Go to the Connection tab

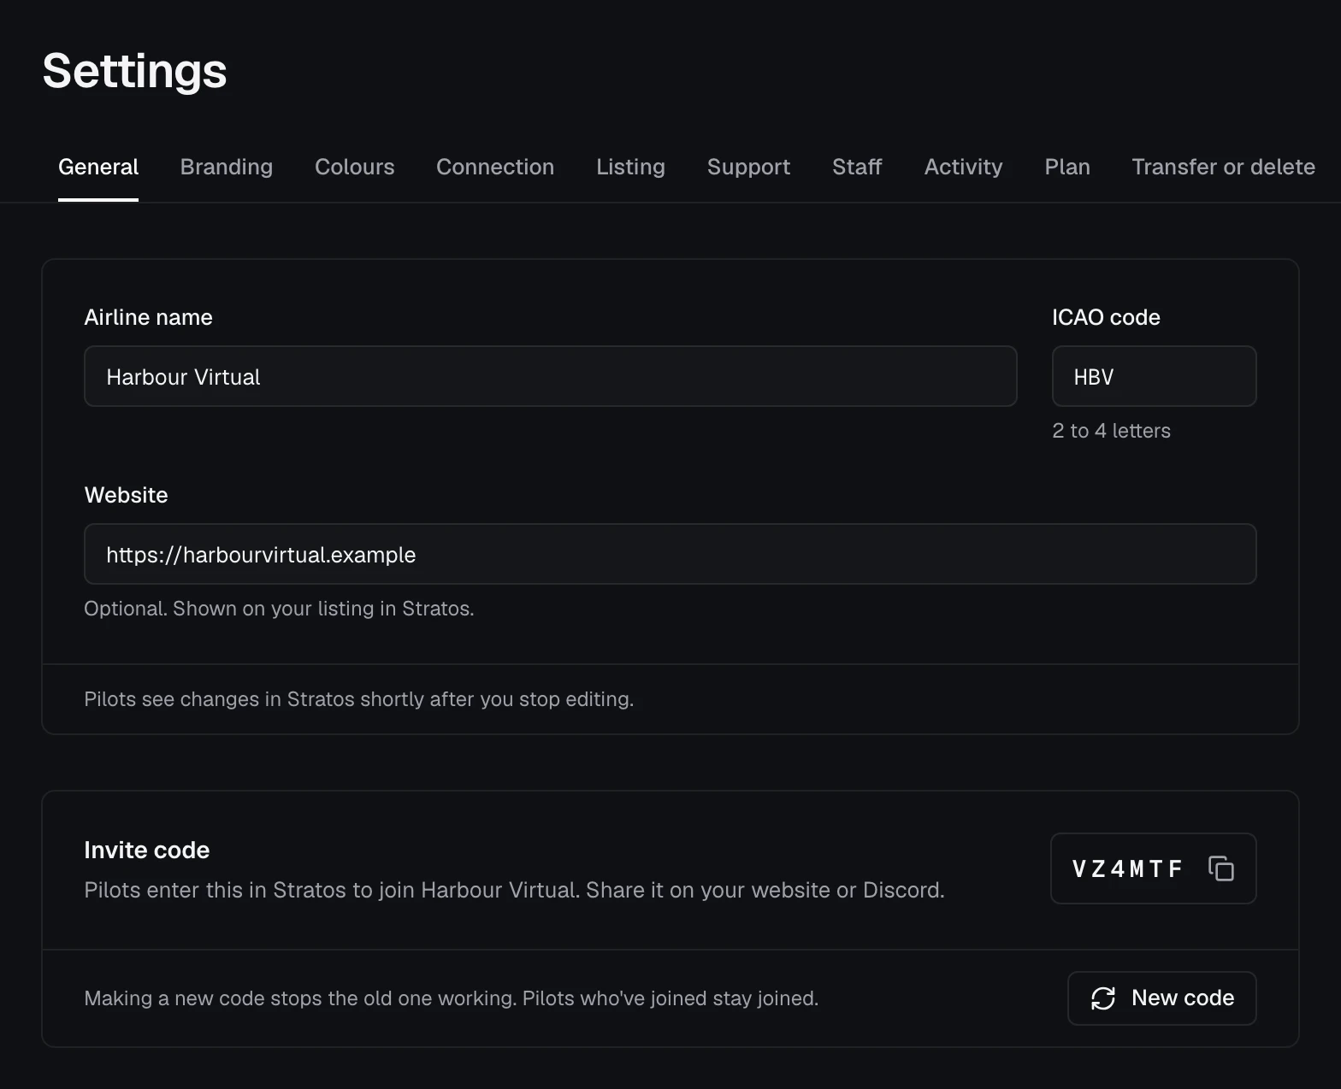[495, 167]
